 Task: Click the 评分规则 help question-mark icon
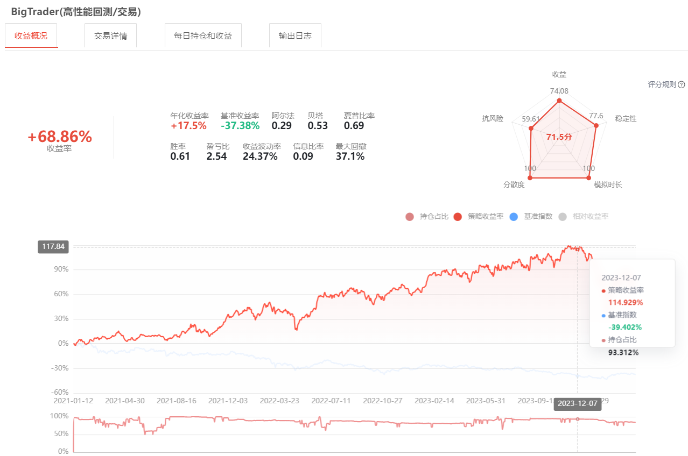[x=682, y=84]
